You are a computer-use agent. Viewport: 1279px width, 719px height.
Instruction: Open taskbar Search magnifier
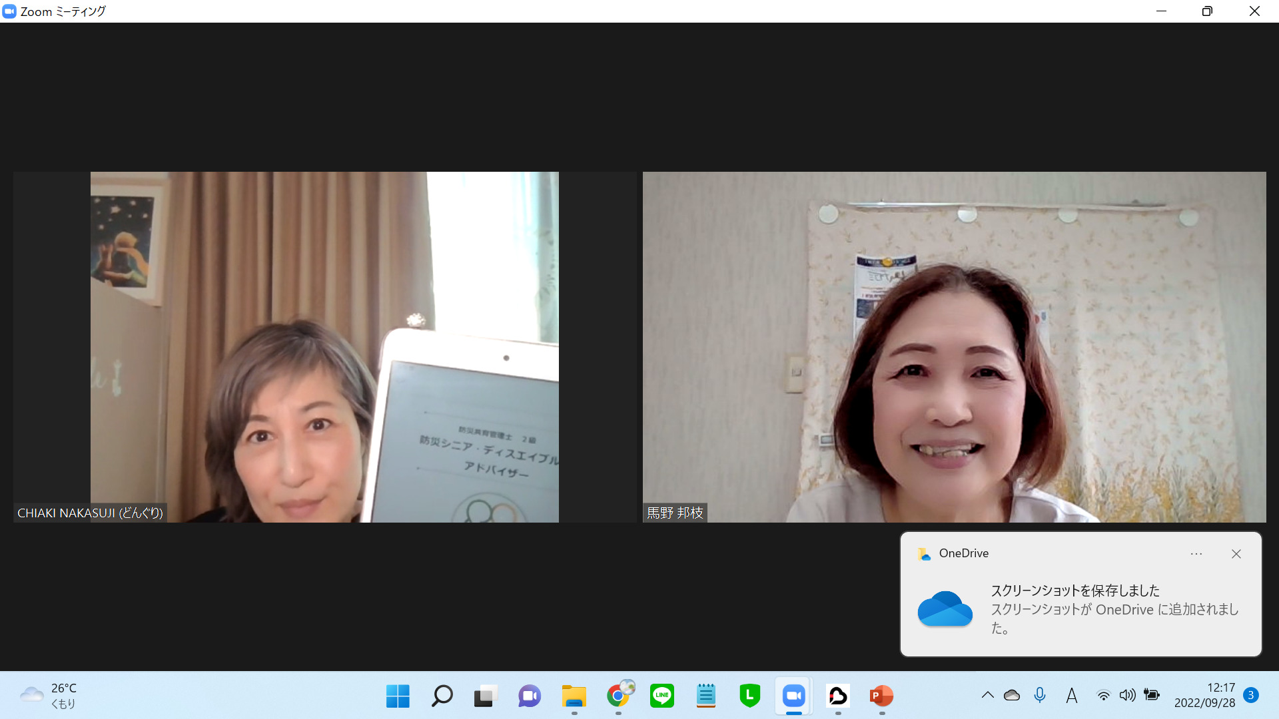pos(442,696)
